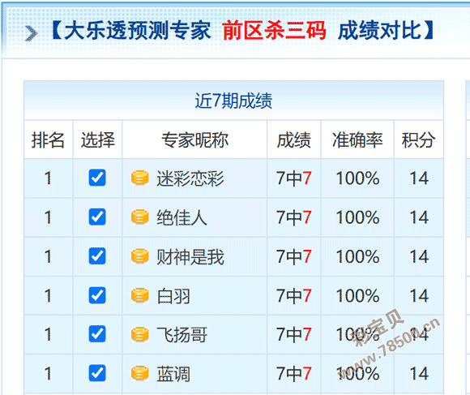Toggle the checkbox in the 白羽 row
Image resolution: width=470 pixels, height=395 pixels.
[97, 295]
